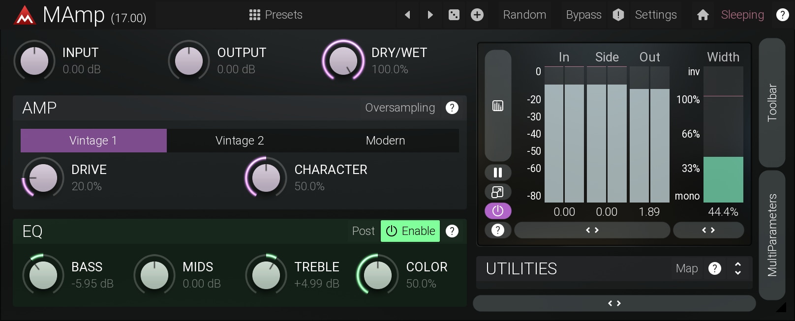Click the DRIVE knob
Viewport: 795px width, 321px height.
pos(43,178)
